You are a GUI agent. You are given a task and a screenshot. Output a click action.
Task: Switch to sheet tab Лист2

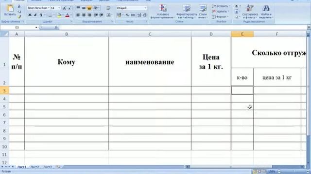coord(35,167)
